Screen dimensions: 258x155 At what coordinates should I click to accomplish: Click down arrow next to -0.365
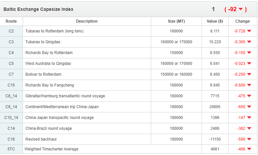coord(249,42)
